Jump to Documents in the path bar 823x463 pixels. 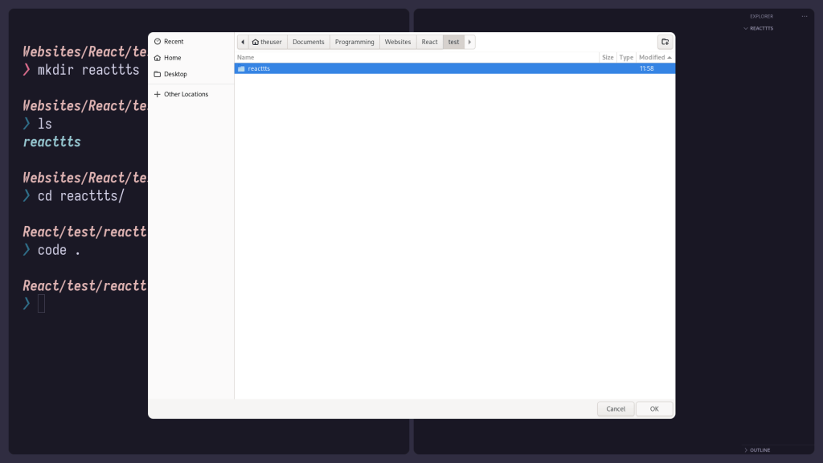coord(308,42)
